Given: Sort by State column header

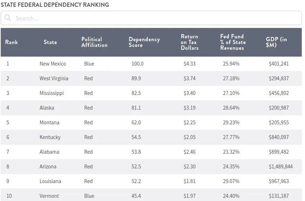Looking at the screenshot, I should click(x=50, y=42).
